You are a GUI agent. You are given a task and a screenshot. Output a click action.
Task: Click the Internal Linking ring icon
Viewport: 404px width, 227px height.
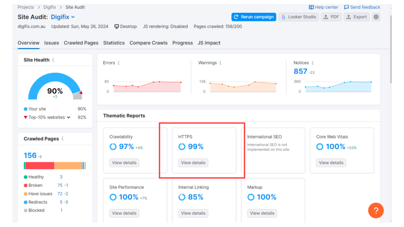click(182, 197)
